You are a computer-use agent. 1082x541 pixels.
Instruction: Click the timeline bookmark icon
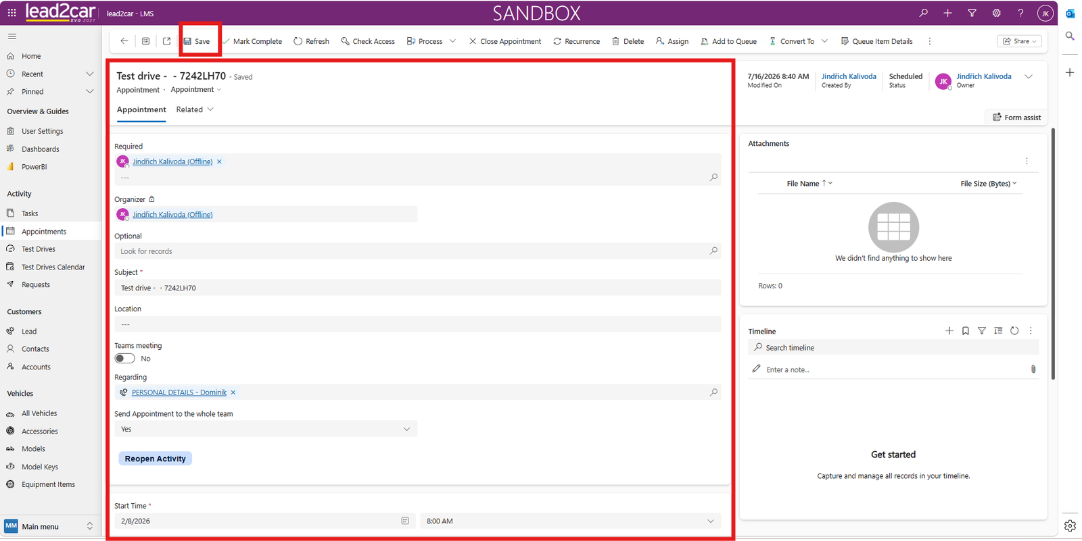click(x=966, y=331)
